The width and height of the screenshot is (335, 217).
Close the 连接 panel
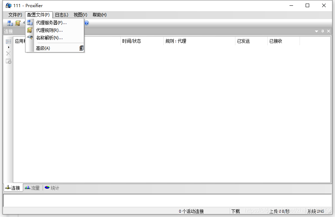(x=329, y=31)
